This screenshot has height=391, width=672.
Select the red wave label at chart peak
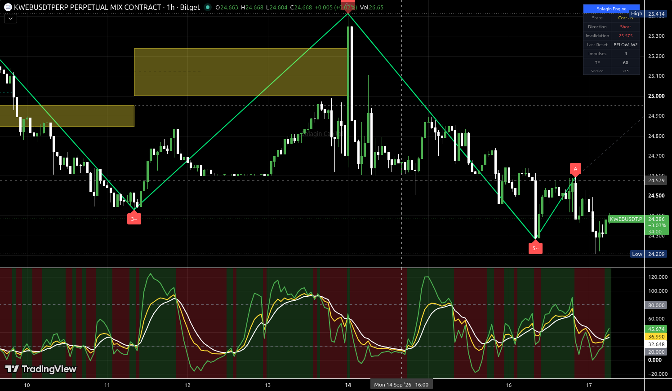(x=348, y=6)
